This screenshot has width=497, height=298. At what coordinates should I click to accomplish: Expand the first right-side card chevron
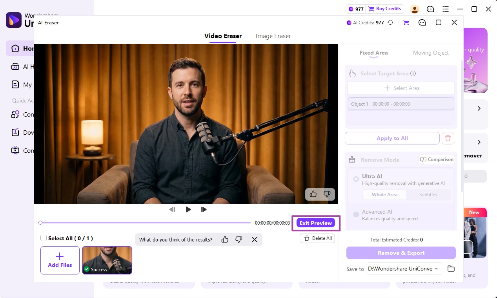(479, 108)
